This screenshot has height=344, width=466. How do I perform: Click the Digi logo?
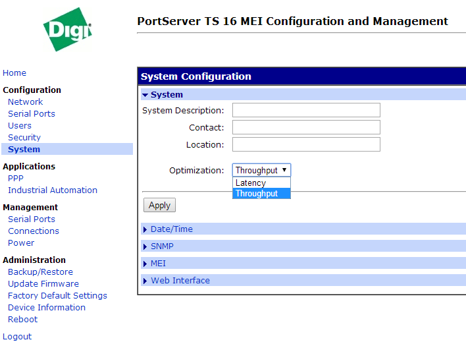pos(67,30)
